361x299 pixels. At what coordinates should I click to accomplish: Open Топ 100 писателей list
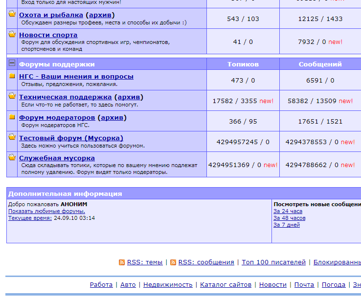(273, 262)
